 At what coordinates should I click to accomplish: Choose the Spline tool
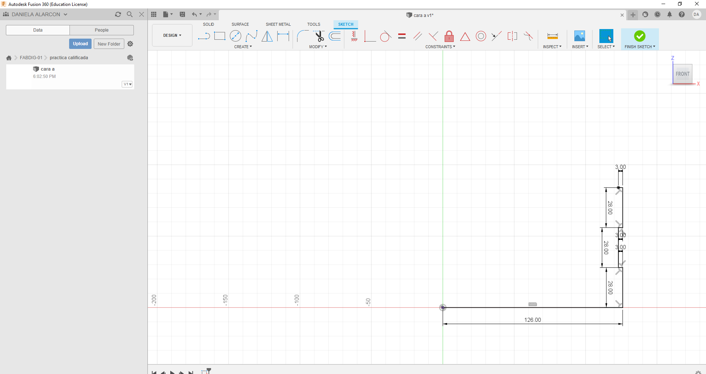click(x=252, y=36)
